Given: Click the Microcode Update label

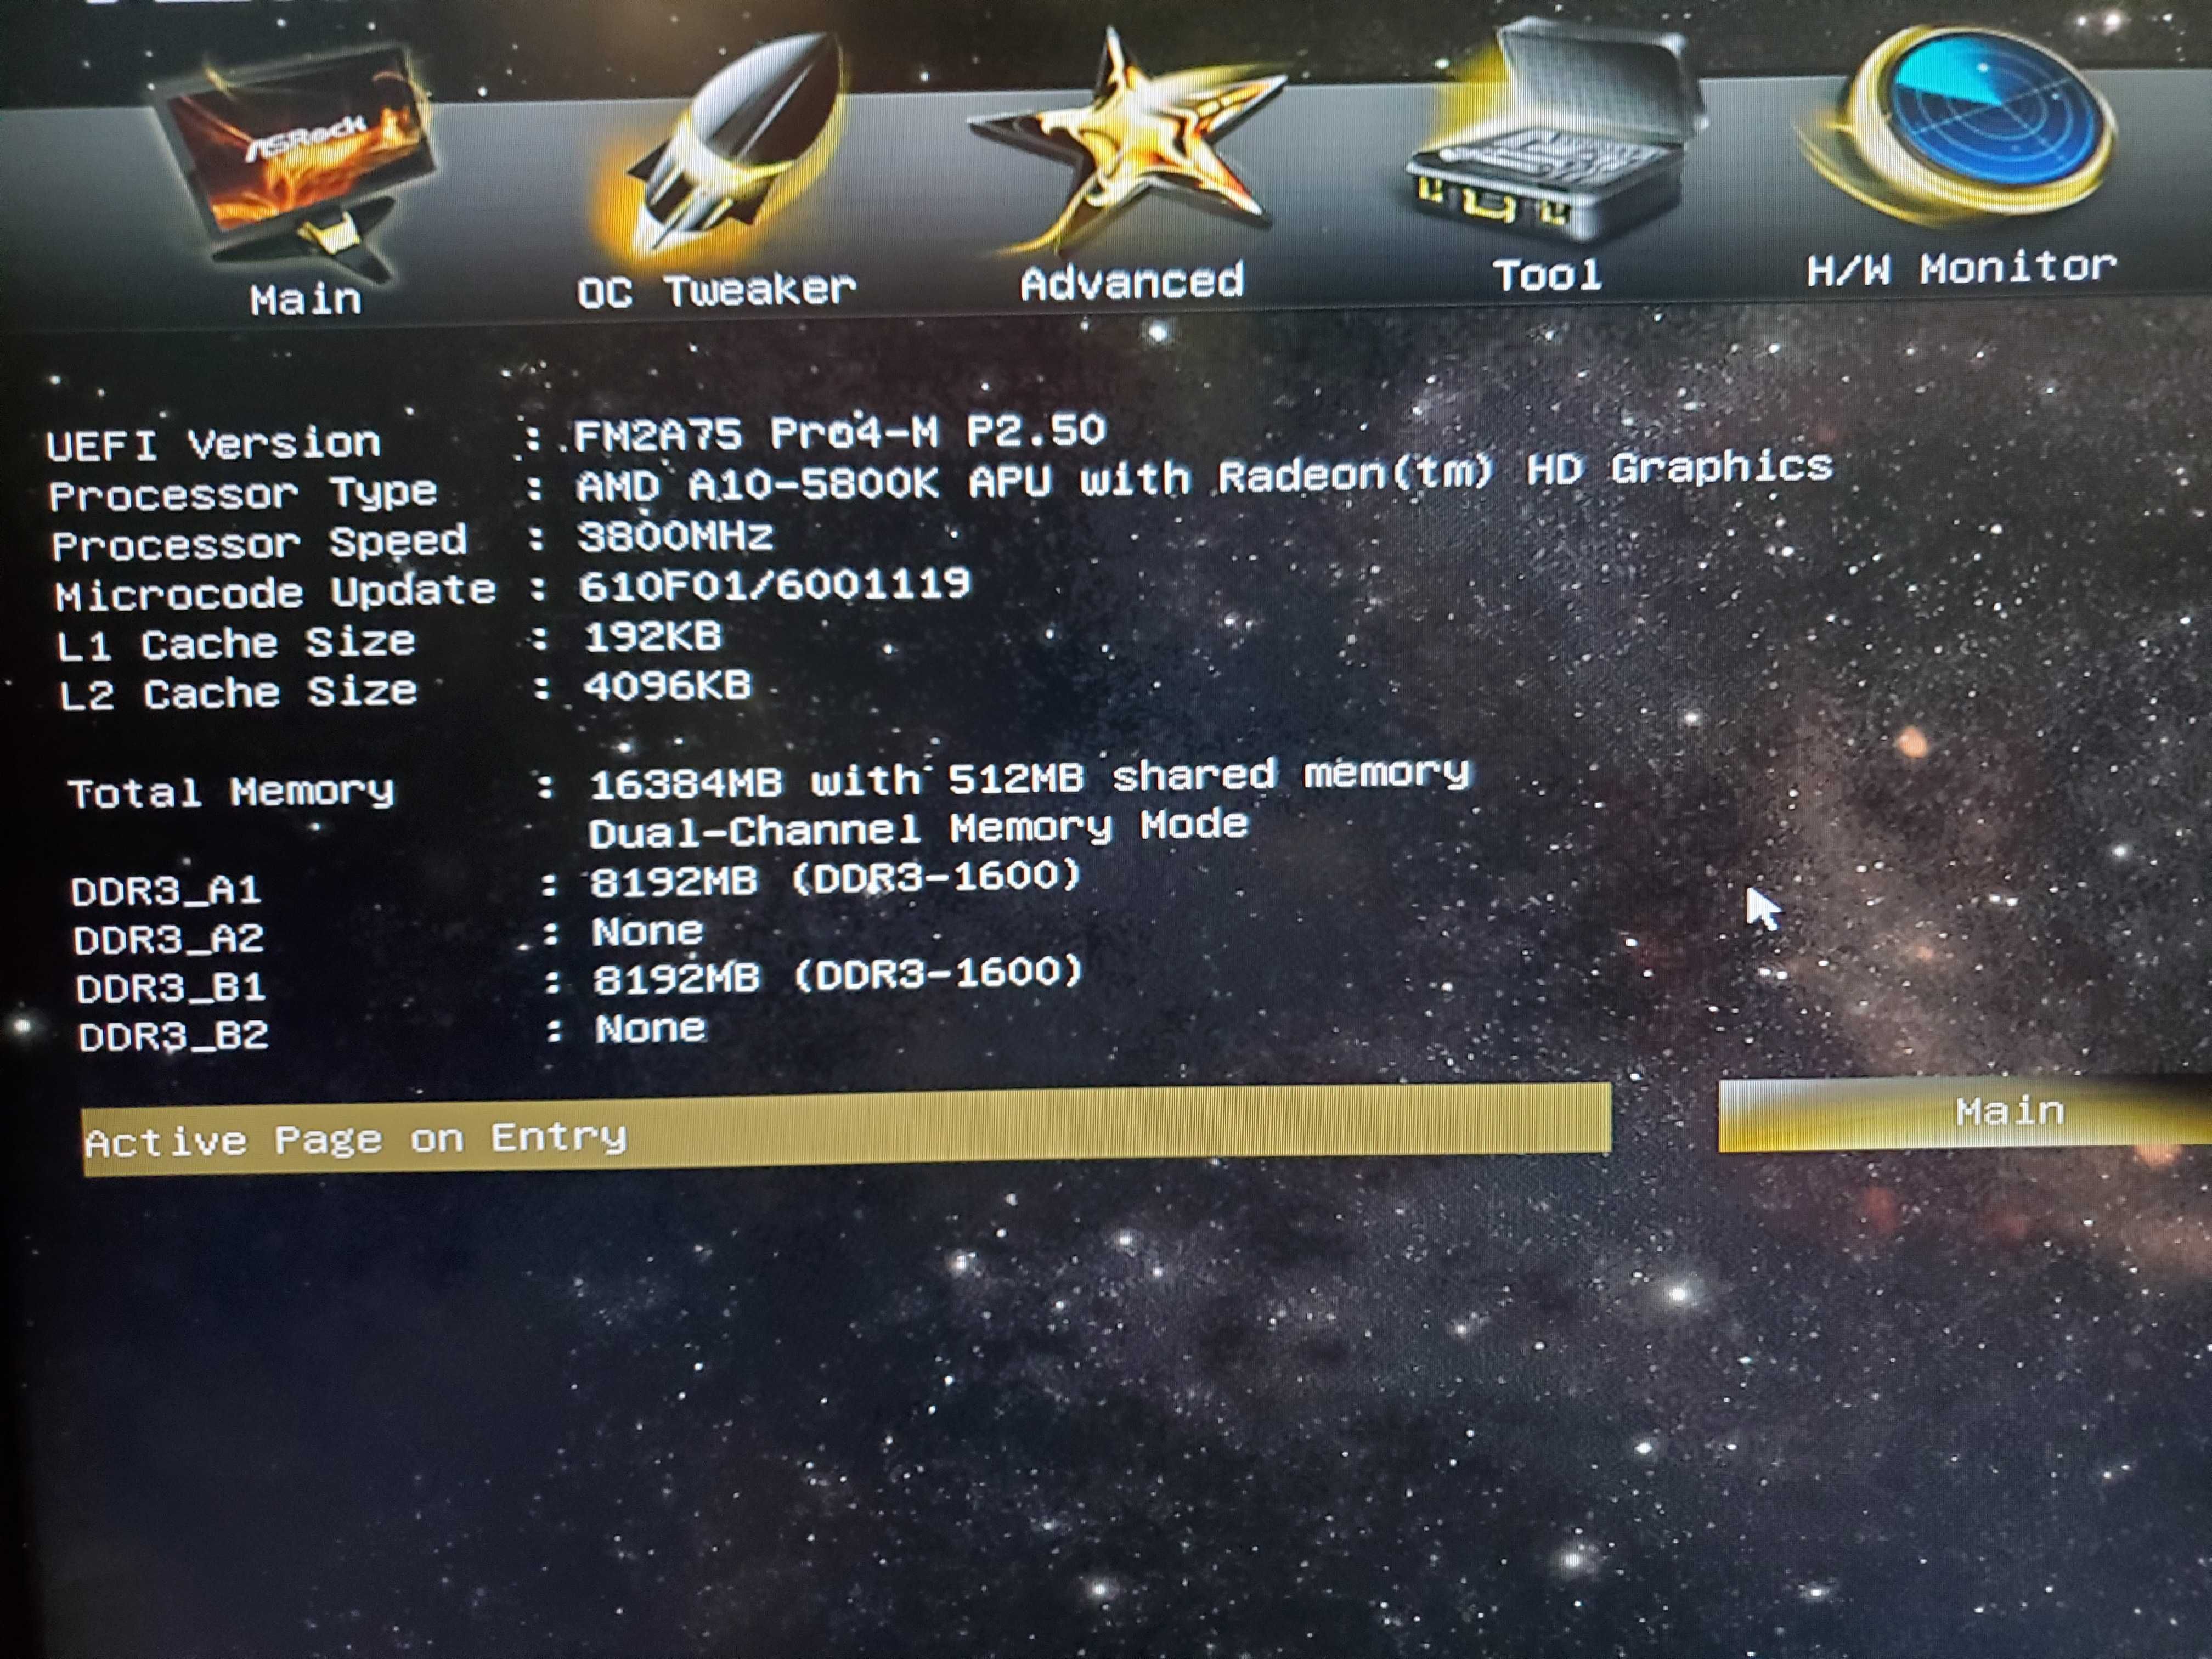Looking at the screenshot, I should pyautogui.click(x=275, y=592).
